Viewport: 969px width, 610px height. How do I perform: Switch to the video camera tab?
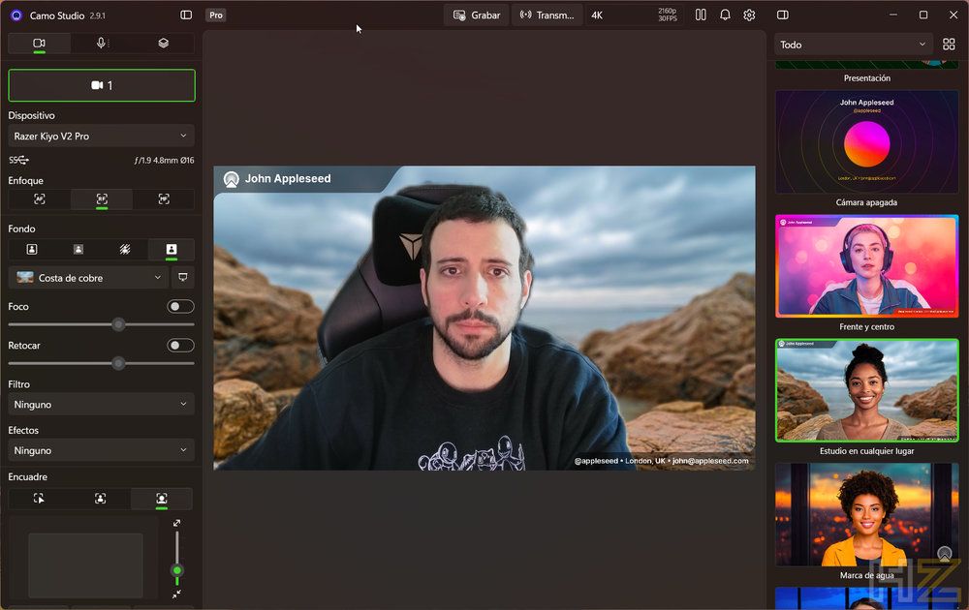coord(39,44)
